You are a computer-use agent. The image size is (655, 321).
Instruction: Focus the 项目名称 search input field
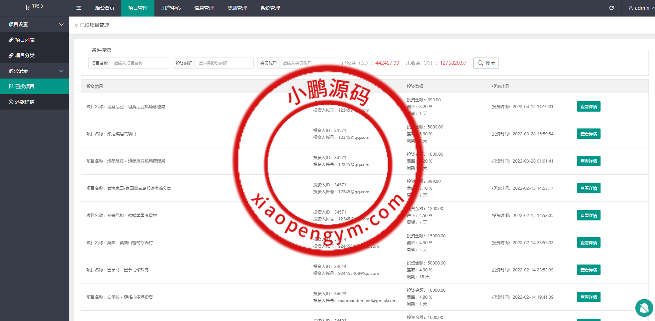click(x=140, y=63)
